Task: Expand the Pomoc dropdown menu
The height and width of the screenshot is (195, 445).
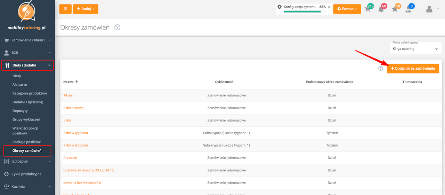Action: point(347,9)
